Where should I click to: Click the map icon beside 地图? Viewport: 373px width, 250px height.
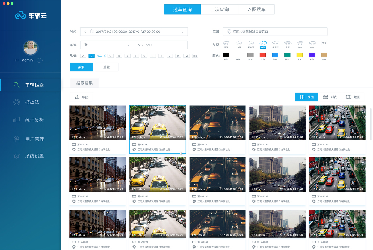348,97
